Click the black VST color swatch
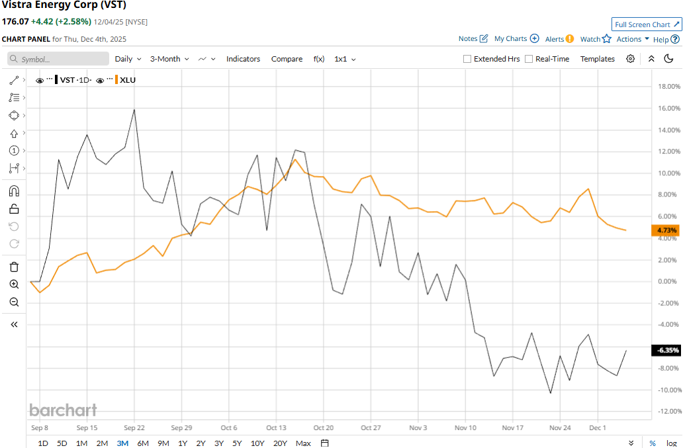This screenshot has width=683, height=448. (x=56, y=79)
